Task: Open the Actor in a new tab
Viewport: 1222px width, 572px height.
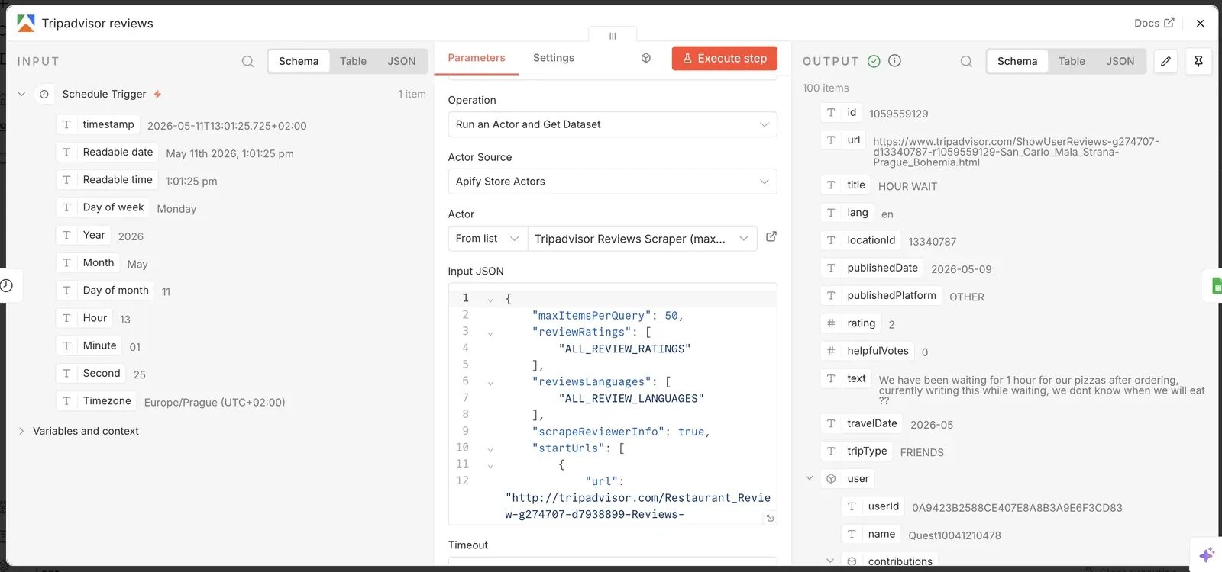Action: [x=771, y=237]
